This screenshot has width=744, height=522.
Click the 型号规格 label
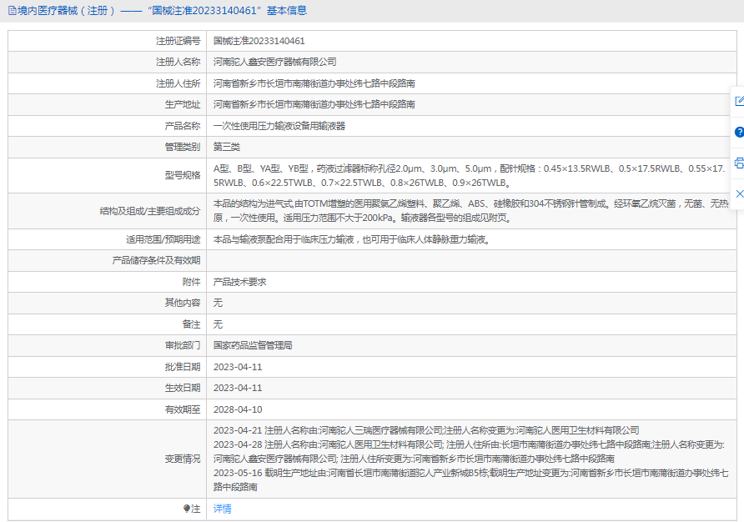183,175
